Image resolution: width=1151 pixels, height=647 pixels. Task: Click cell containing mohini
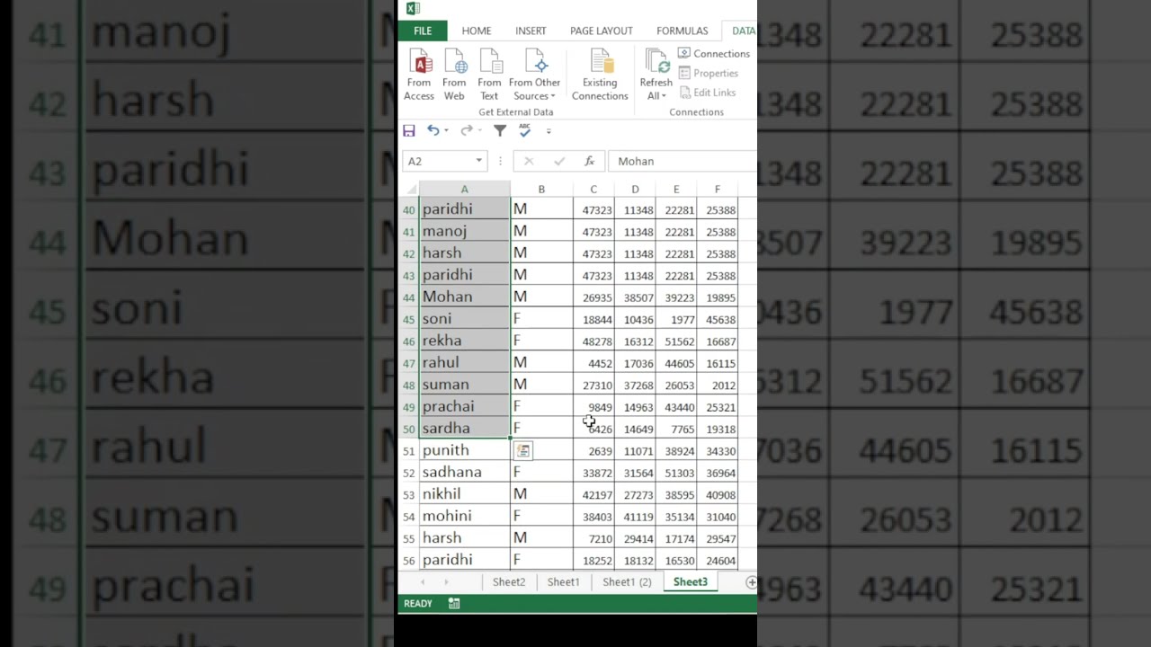(x=464, y=517)
